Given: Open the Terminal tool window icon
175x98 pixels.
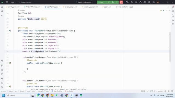Looking at the screenshot, I should [2, 83].
